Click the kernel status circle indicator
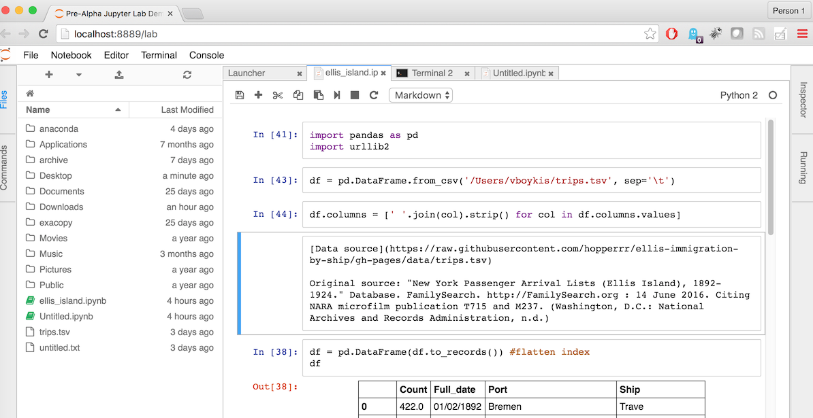 tap(773, 95)
